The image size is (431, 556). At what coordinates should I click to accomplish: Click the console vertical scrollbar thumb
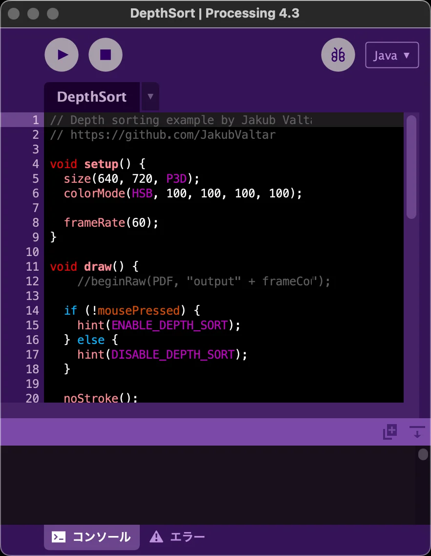click(423, 454)
